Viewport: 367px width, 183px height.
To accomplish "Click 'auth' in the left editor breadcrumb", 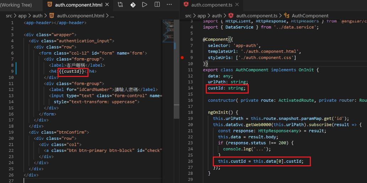I will click(37, 16).
